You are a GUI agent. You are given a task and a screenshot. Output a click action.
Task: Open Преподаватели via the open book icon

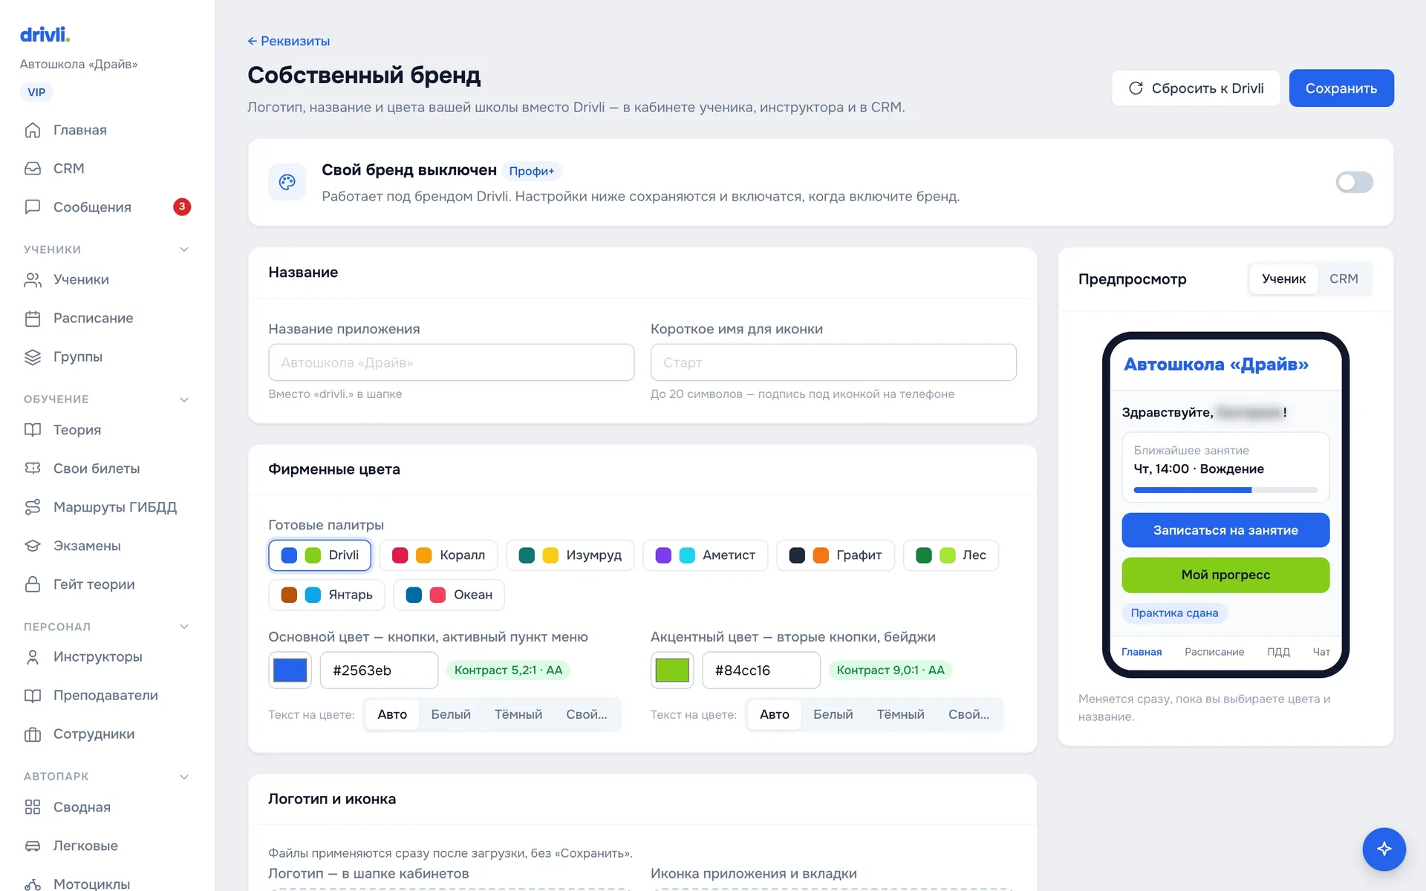[33, 696]
